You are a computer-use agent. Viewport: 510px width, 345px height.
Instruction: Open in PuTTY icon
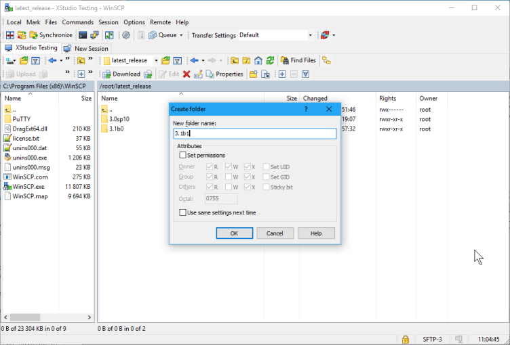click(94, 35)
